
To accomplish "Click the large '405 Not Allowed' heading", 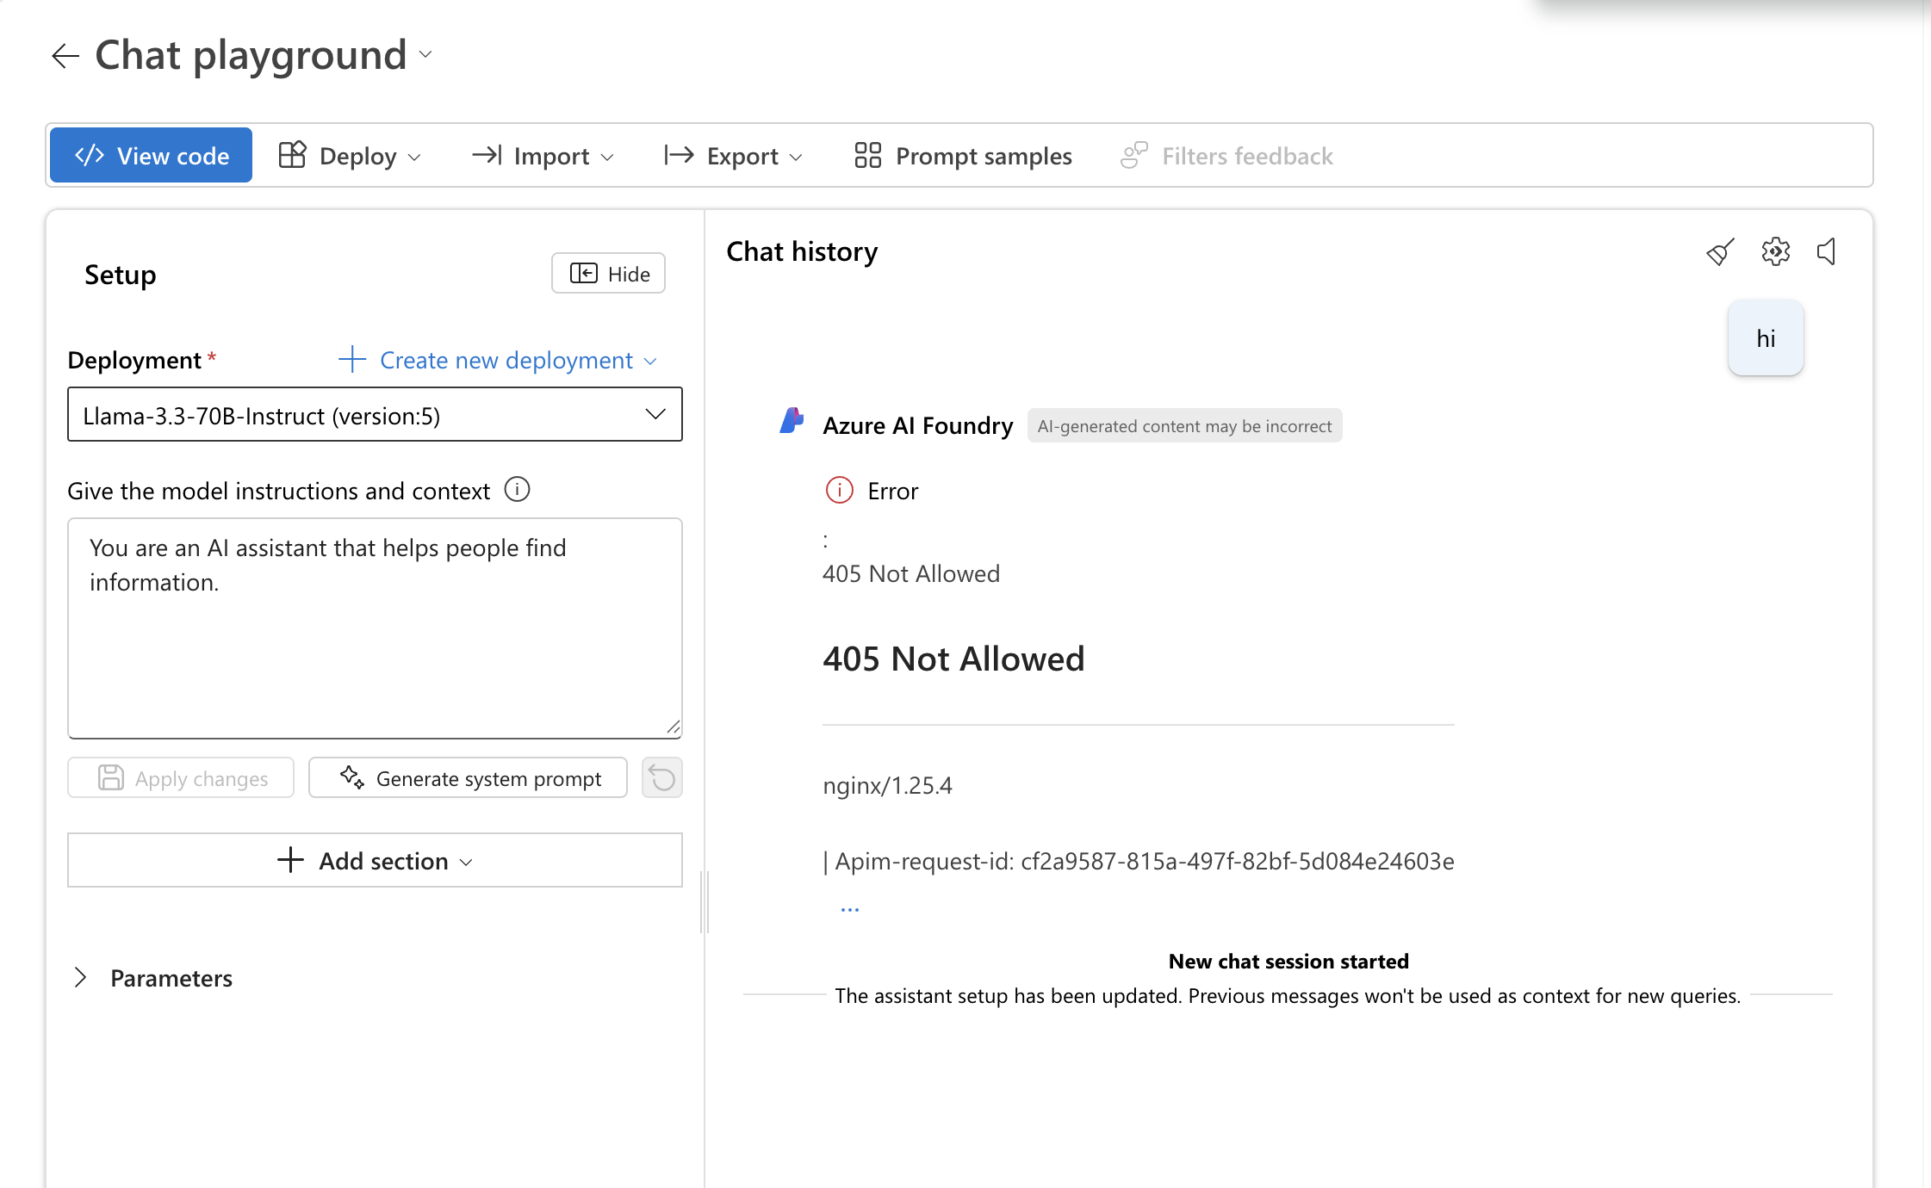I will [x=953, y=659].
